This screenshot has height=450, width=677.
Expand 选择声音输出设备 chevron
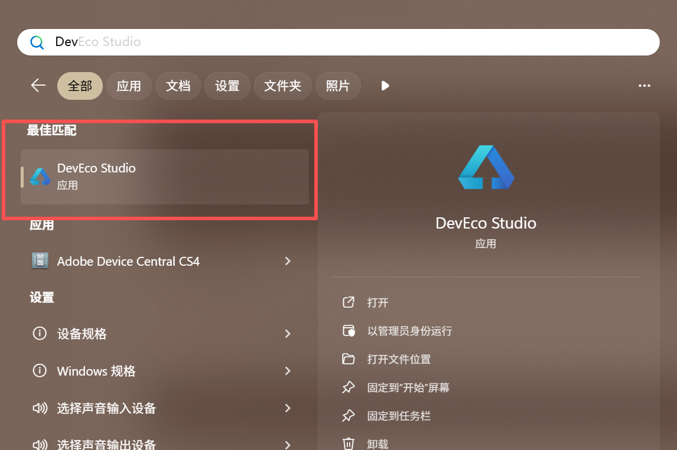pyautogui.click(x=288, y=445)
